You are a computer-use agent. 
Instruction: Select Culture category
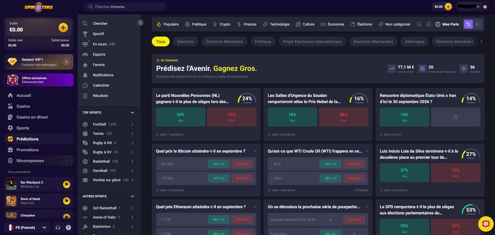pyautogui.click(x=305, y=24)
